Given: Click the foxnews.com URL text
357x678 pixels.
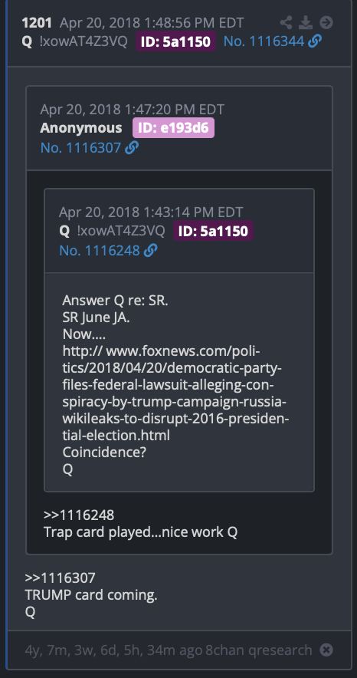Looking at the screenshot, I should tap(175, 393).
